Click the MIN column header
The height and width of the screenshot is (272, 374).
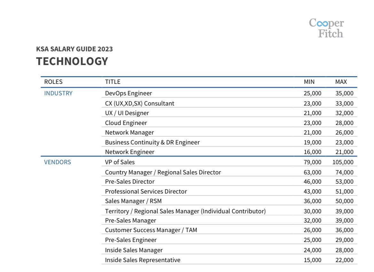(309, 82)
